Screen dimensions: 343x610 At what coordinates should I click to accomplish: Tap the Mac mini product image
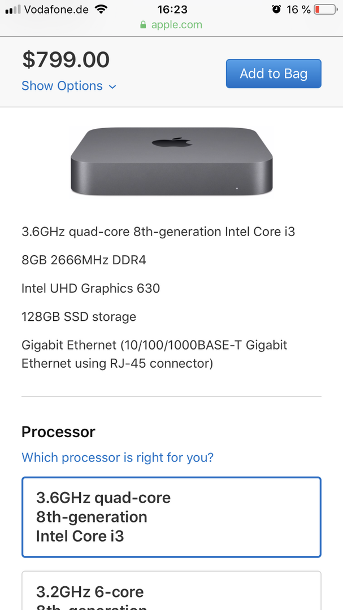click(x=172, y=162)
